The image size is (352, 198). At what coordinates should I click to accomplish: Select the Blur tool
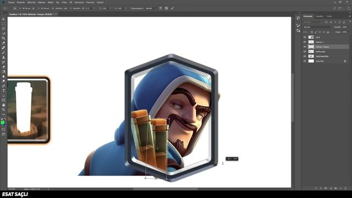[x=3, y=76]
